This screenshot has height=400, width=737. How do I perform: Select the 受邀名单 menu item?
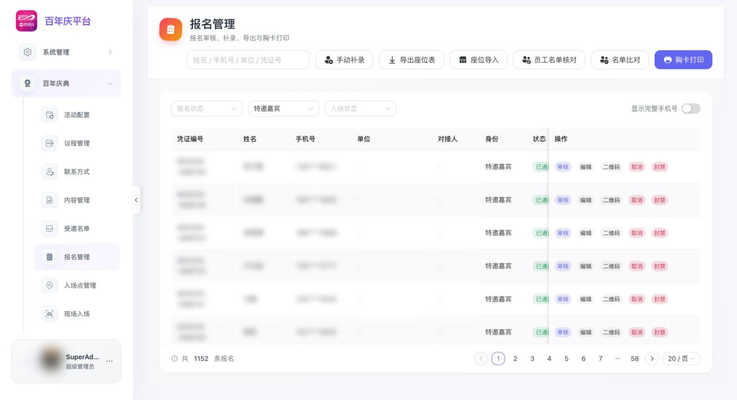77,229
